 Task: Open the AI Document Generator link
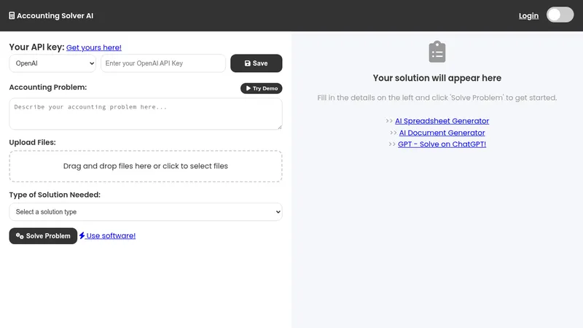(442, 133)
